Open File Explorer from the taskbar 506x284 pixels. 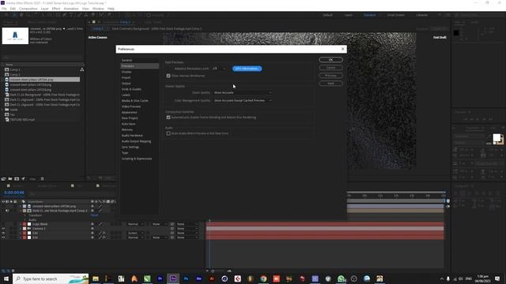[x=96, y=278]
